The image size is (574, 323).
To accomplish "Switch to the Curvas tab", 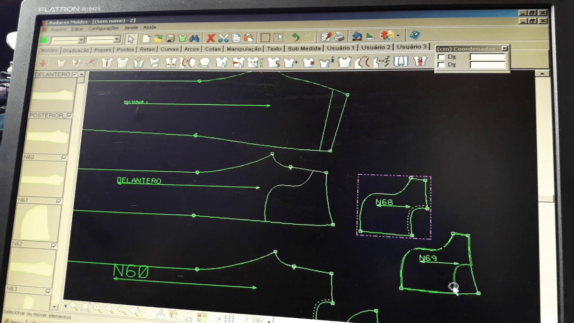I will pyautogui.click(x=169, y=49).
